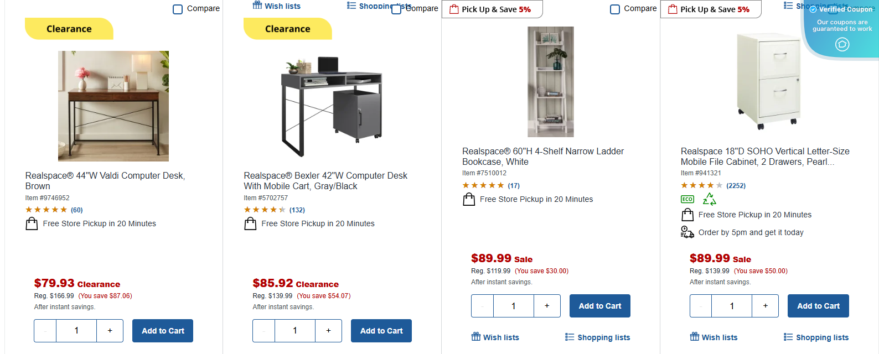The image size is (879, 354).
Task: Click the quantity input field for the Bexler desk
Action: point(295,331)
